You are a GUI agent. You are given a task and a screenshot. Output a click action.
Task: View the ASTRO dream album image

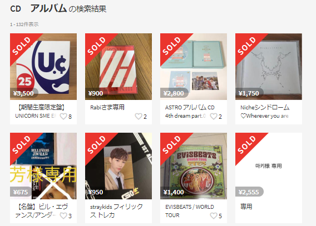click(194, 67)
